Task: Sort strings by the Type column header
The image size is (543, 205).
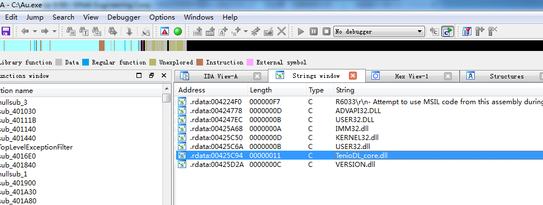Action: pos(320,90)
